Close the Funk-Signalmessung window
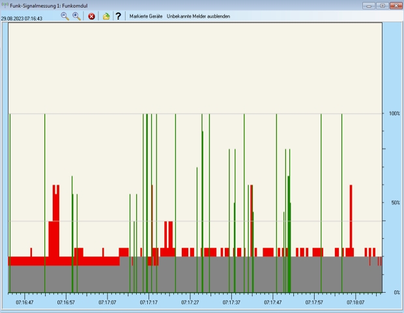 (396, 5)
